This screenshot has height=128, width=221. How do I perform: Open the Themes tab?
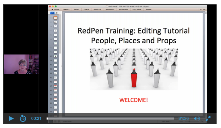[66, 9]
